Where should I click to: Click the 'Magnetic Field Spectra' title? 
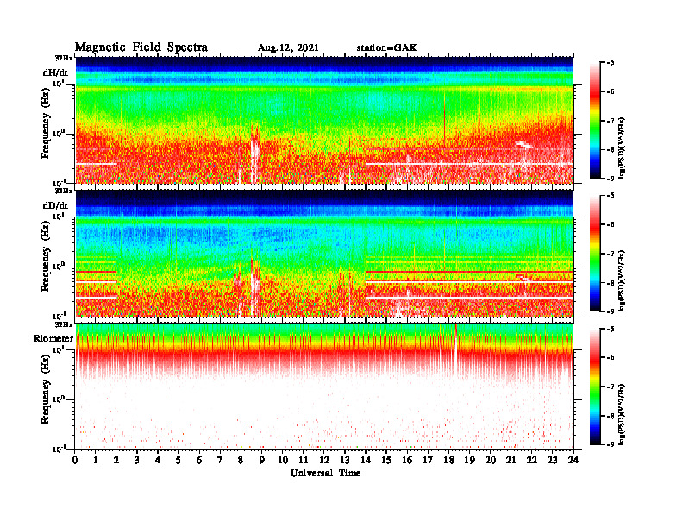[141, 47]
